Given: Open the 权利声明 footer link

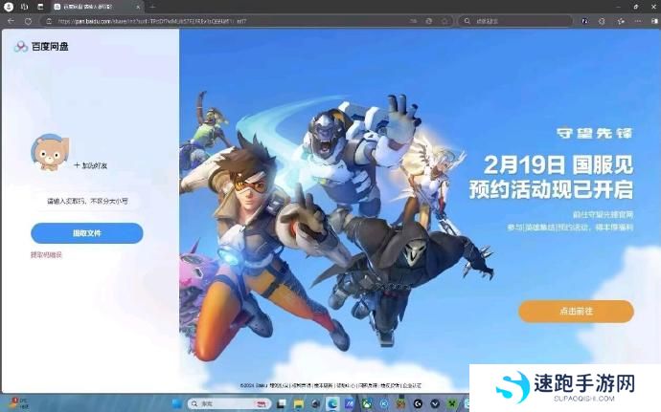Looking at the screenshot, I should 302,385.
